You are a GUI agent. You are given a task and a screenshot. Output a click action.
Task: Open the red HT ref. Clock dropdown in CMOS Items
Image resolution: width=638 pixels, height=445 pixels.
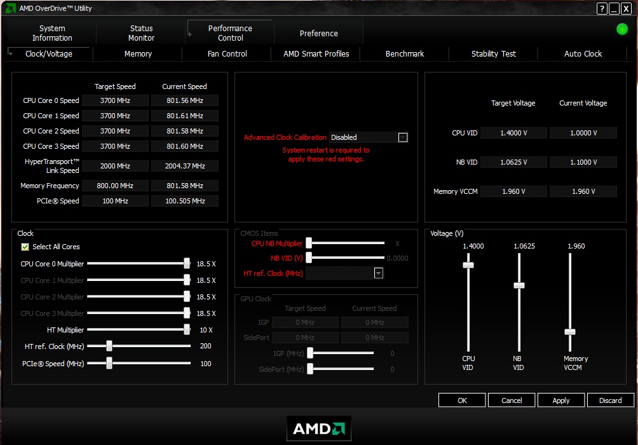click(x=378, y=273)
